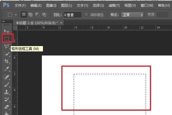Open the 窗口(W) menu
The height and width of the screenshot is (115, 172).
pos(147,5)
